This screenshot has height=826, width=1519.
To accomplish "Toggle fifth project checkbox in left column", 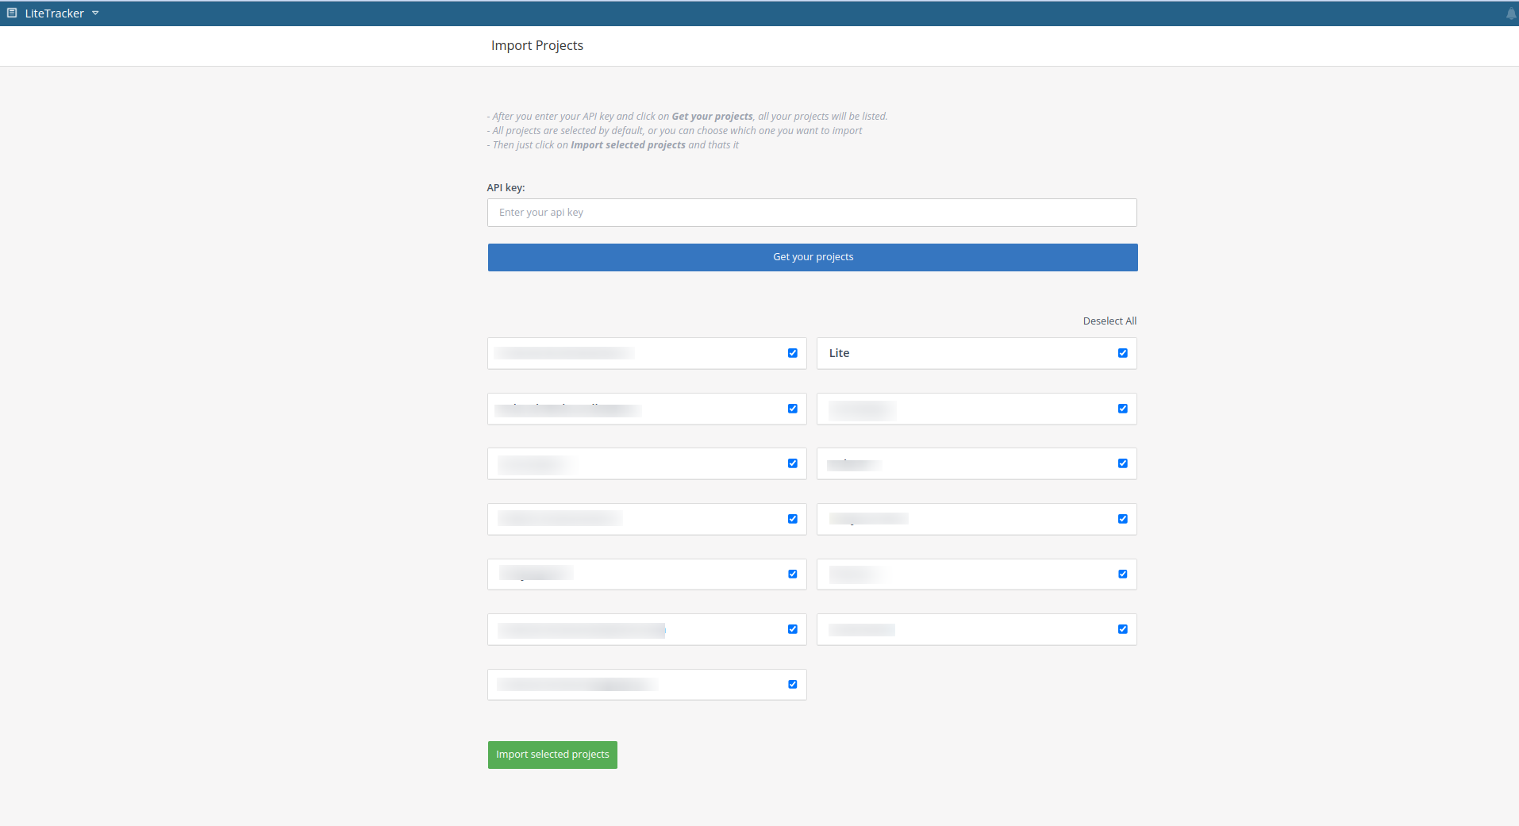I will click(792, 574).
